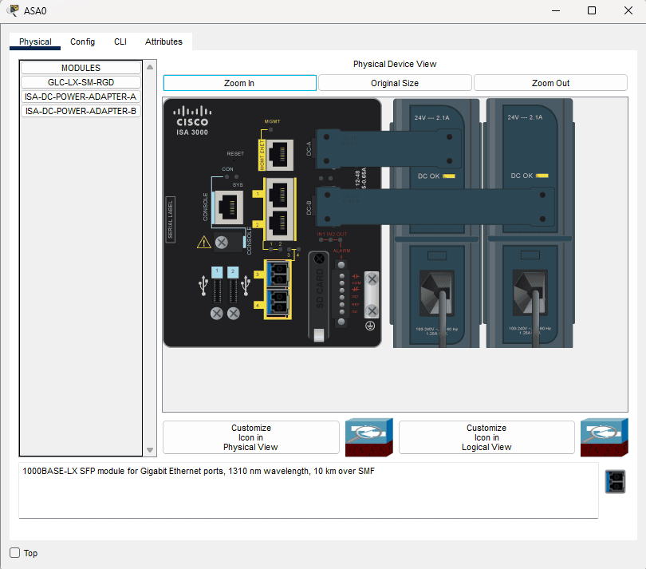Click the device icon beside Logical View customize button
Viewport: 646px width, 569px height.
pos(604,437)
